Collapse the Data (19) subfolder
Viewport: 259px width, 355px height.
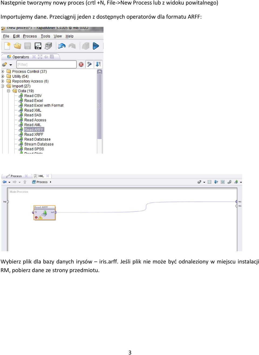tap(8, 91)
